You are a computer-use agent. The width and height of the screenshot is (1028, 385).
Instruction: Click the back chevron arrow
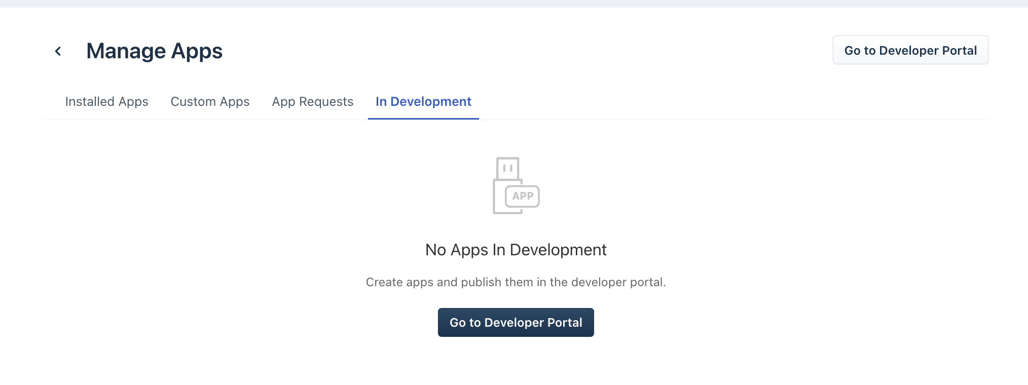point(58,51)
